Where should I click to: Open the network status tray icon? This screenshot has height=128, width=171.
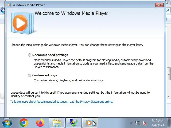(137, 123)
